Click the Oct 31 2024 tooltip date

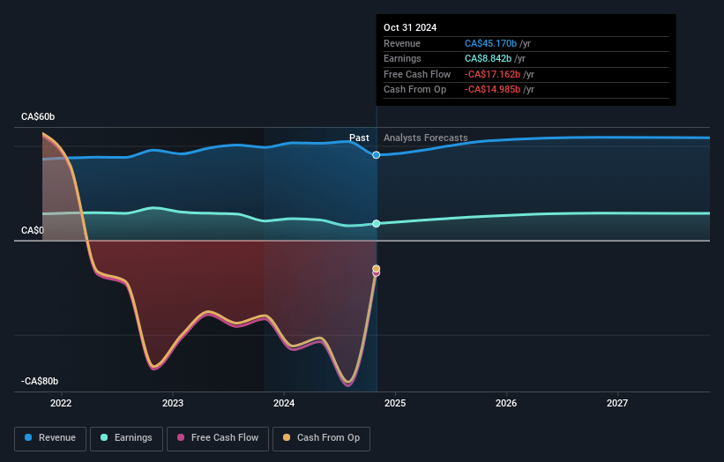pyautogui.click(x=410, y=27)
